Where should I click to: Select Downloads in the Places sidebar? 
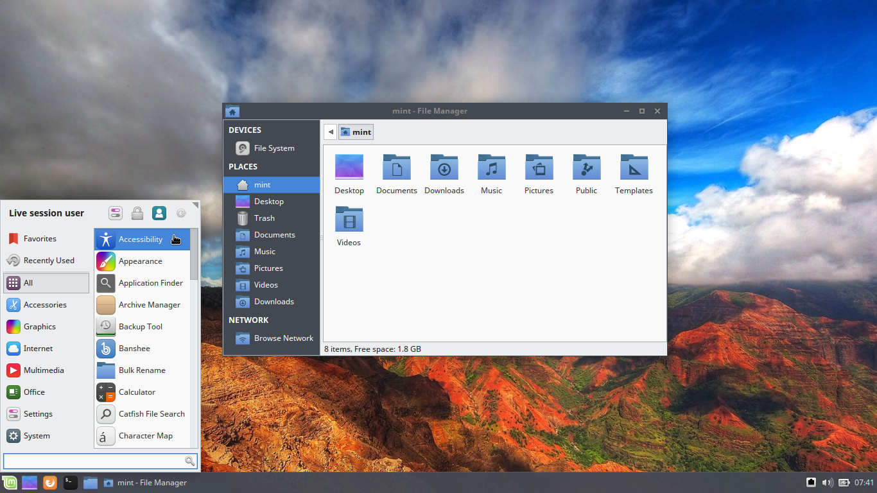click(272, 302)
